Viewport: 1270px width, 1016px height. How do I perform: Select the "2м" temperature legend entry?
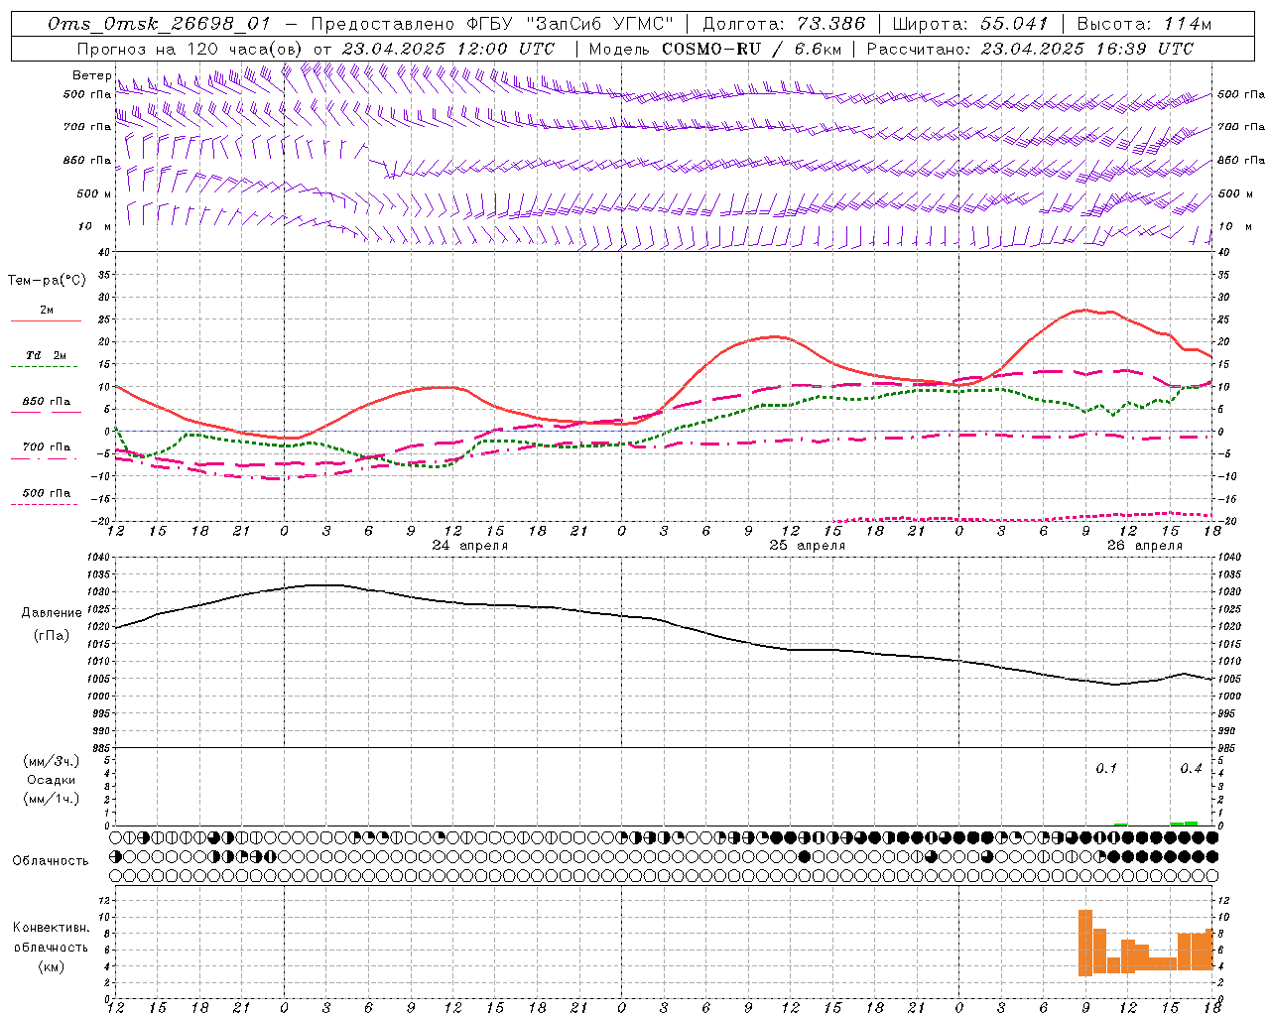point(47,310)
